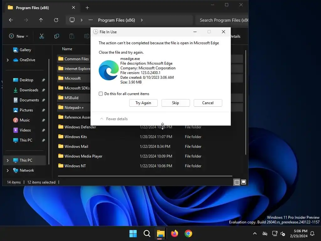Viewport: 321px width, 241px height.
Task: Launch Firefox from the taskbar
Action: [x=175, y=233]
